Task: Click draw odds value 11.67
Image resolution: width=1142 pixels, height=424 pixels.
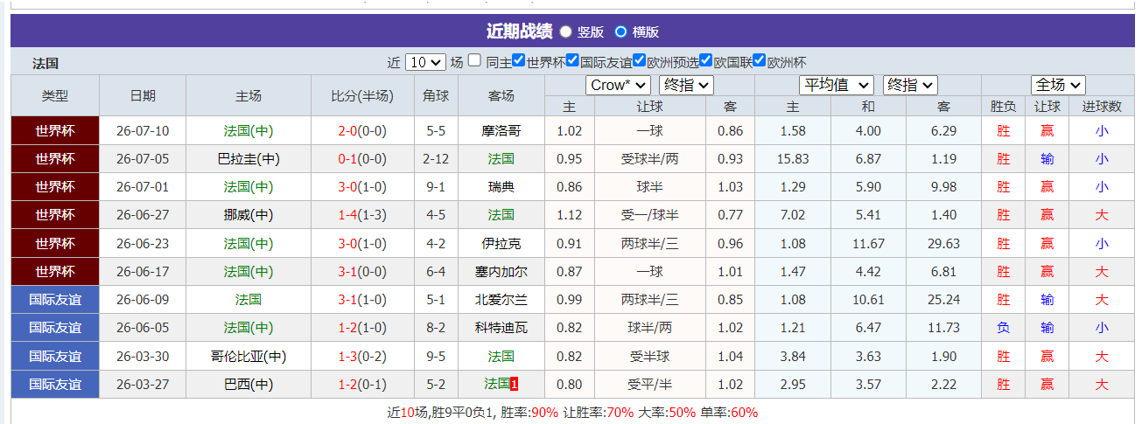Action: (868, 243)
